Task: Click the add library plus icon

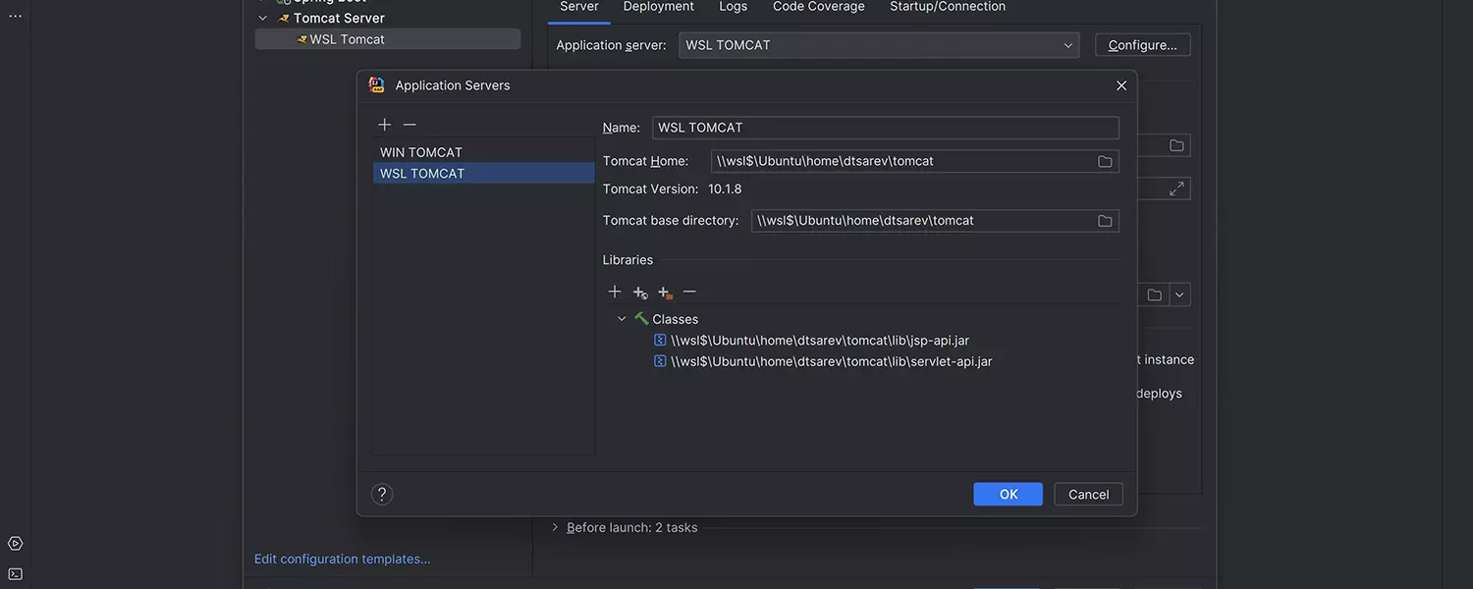Action: [x=615, y=292]
